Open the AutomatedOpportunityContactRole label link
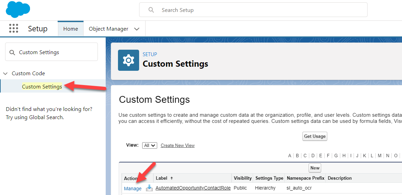The width and height of the screenshot is (402, 195). (x=193, y=188)
